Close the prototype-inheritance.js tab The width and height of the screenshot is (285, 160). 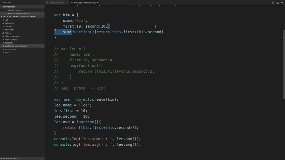click(x=98, y=3)
